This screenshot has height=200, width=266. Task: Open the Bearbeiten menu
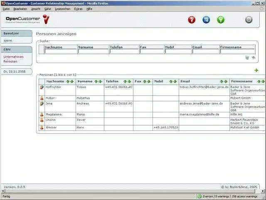(x=20, y=9)
